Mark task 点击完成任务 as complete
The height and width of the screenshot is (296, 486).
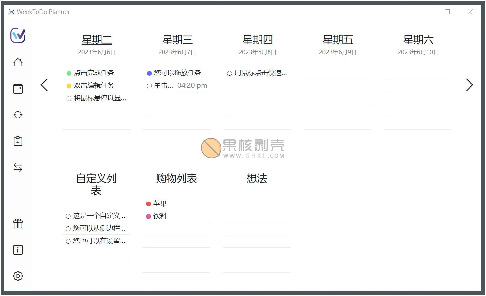(69, 73)
